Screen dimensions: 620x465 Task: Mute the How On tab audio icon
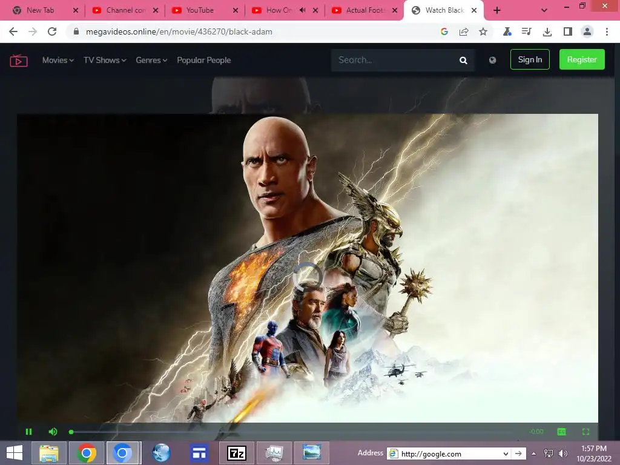click(302, 10)
